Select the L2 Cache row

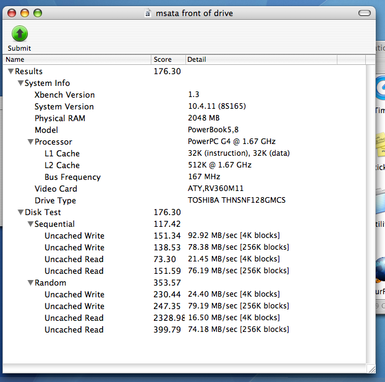184,165
